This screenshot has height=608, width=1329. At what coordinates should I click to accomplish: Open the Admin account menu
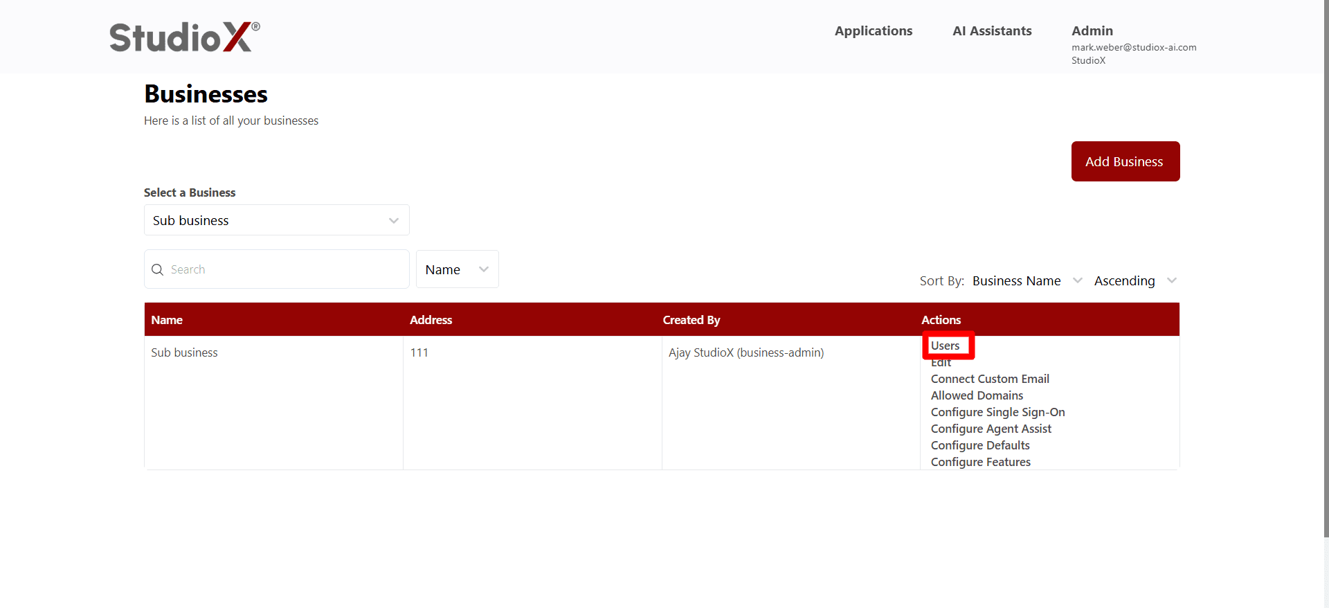coord(1092,31)
